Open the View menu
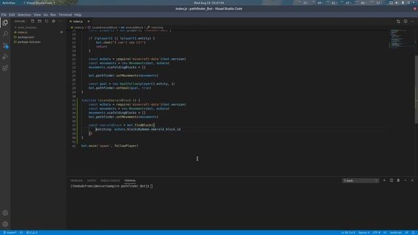The image size is (418, 235). click(37, 14)
